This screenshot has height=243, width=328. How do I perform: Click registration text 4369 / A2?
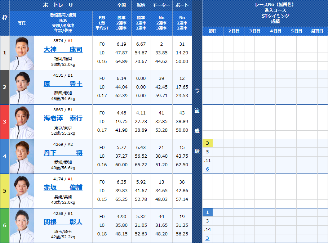(63, 144)
